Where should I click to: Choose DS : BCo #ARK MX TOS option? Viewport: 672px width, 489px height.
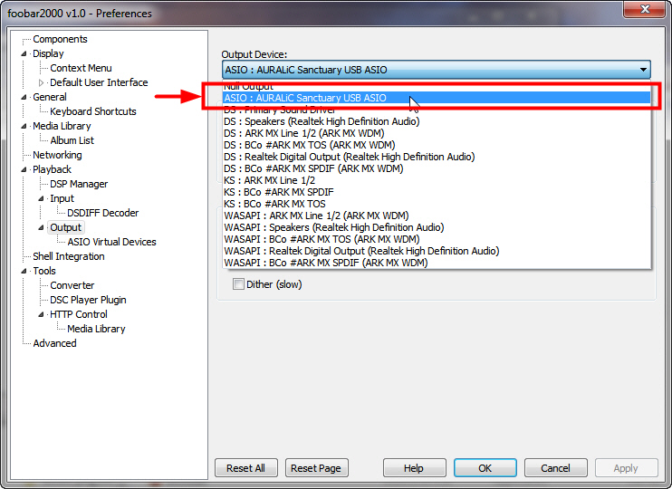437,145
